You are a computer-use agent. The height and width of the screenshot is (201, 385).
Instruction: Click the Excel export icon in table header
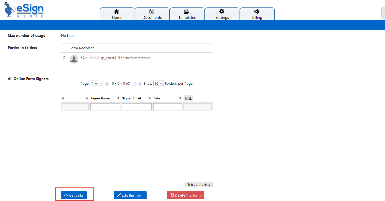tap(186, 98)
